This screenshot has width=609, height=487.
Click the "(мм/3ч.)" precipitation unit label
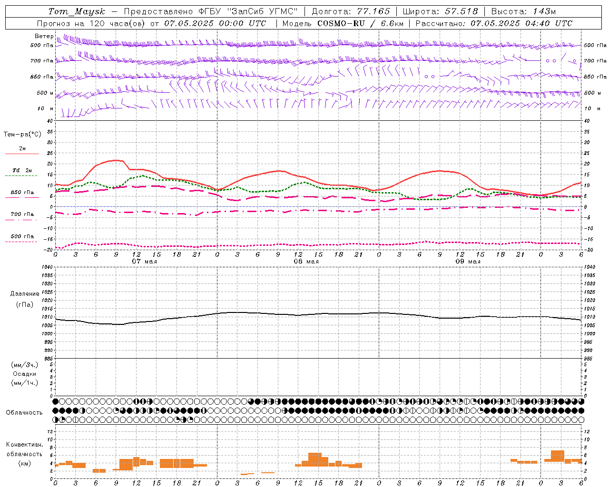click(24, 365)
